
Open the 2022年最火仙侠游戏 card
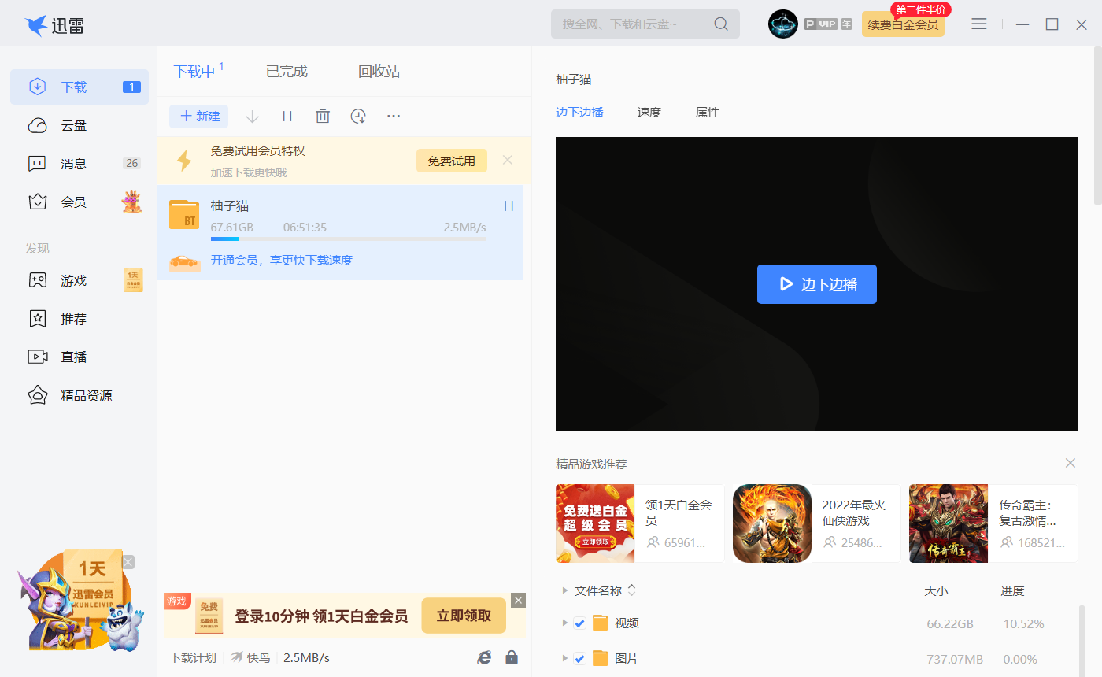click(x=816, y=523)
